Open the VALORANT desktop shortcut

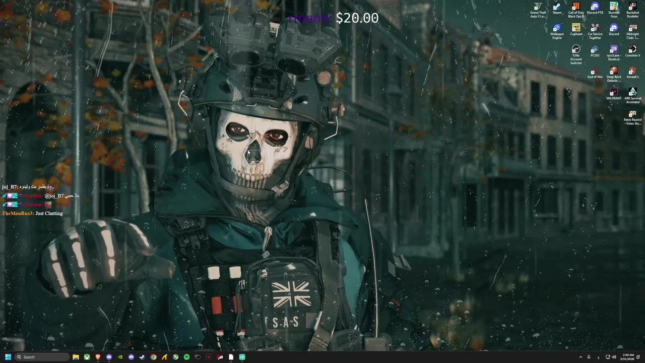click(614, 94)
